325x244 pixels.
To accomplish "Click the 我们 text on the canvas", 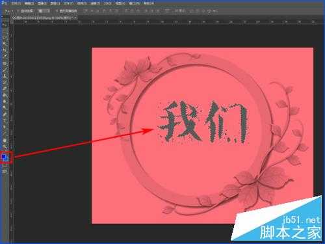I will [x=204, y=122].
